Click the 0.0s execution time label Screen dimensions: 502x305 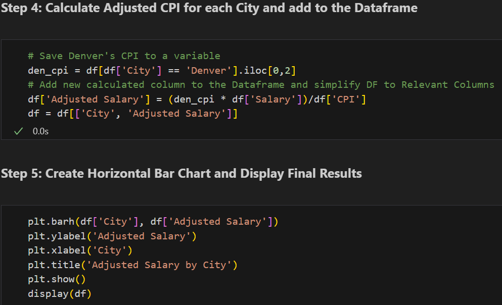coord(40,131)
